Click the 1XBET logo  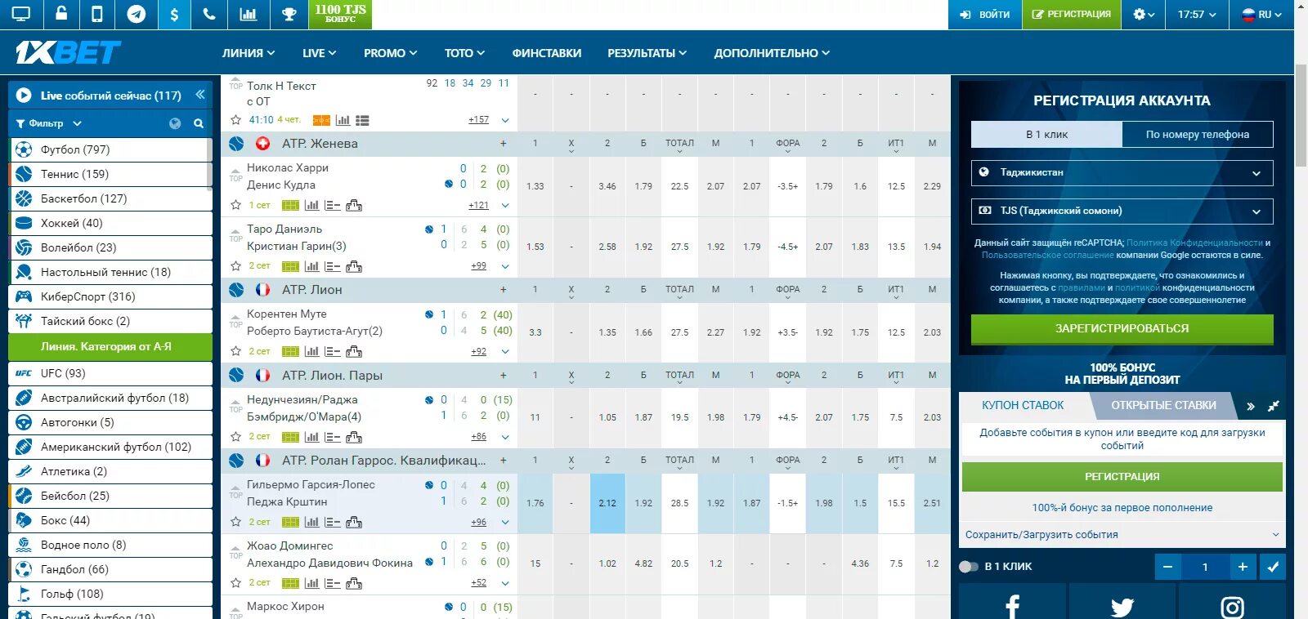(x=68, y=52)
